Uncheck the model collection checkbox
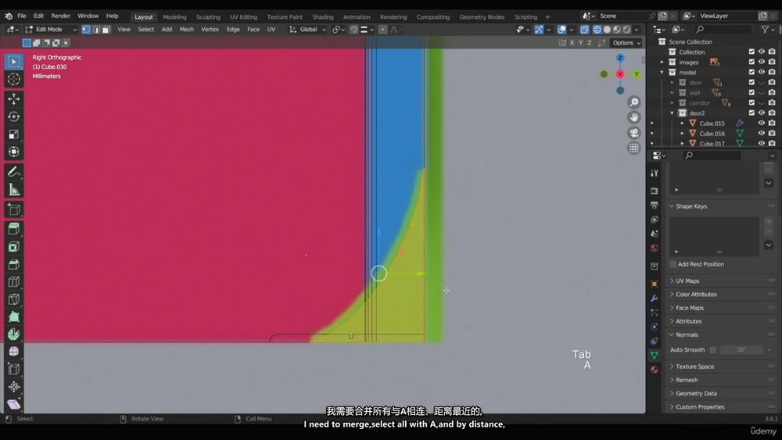The image size is (782, 440). click(x=752, y=72)
